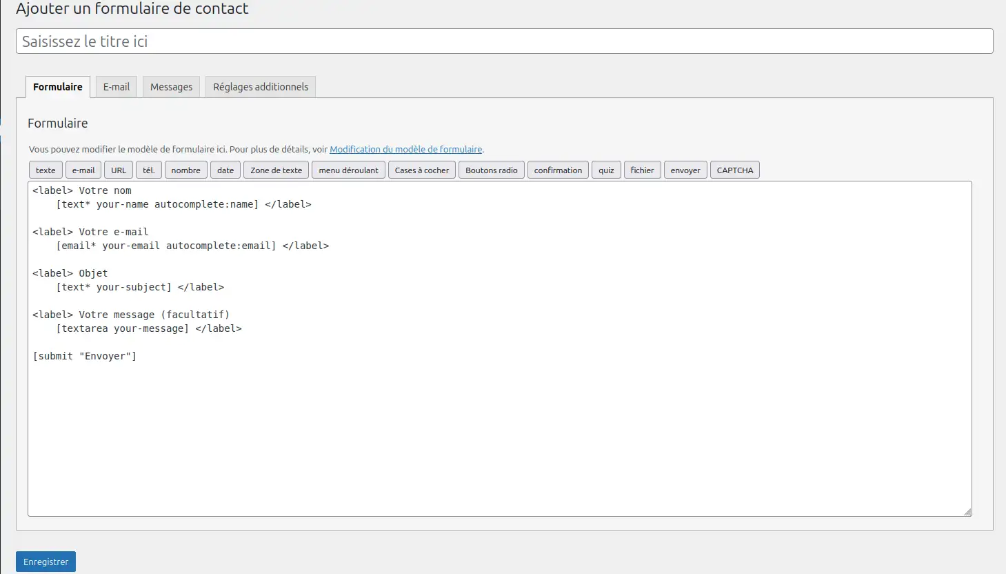This screenshot has height=574, width=1006.
Task: Insert a 'fichier' upload tag
Action: (643, 170)
